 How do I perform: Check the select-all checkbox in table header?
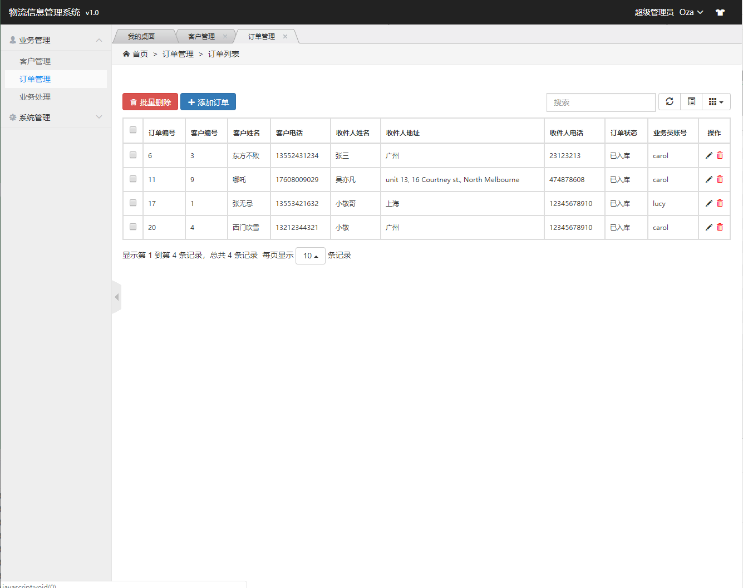point(133,130)
